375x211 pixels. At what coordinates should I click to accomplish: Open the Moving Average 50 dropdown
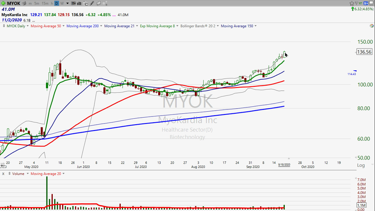coord(63,26)
